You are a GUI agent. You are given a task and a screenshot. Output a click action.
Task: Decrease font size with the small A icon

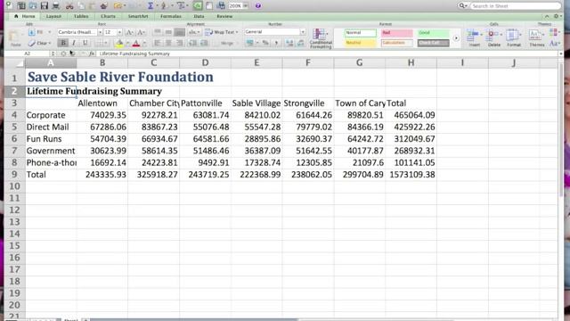click(x=142, y=32)
